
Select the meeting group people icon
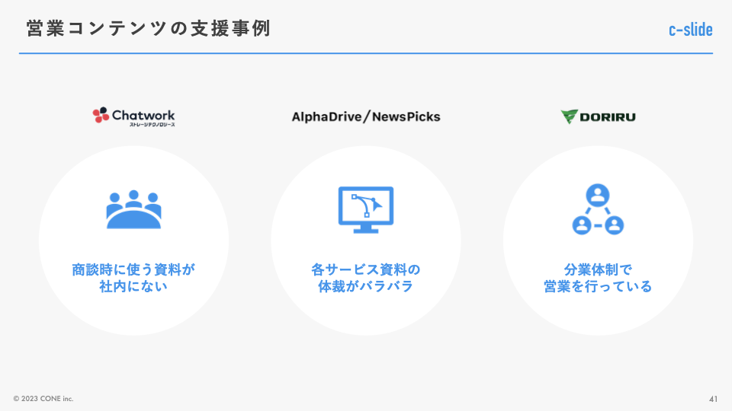(134, 209)
